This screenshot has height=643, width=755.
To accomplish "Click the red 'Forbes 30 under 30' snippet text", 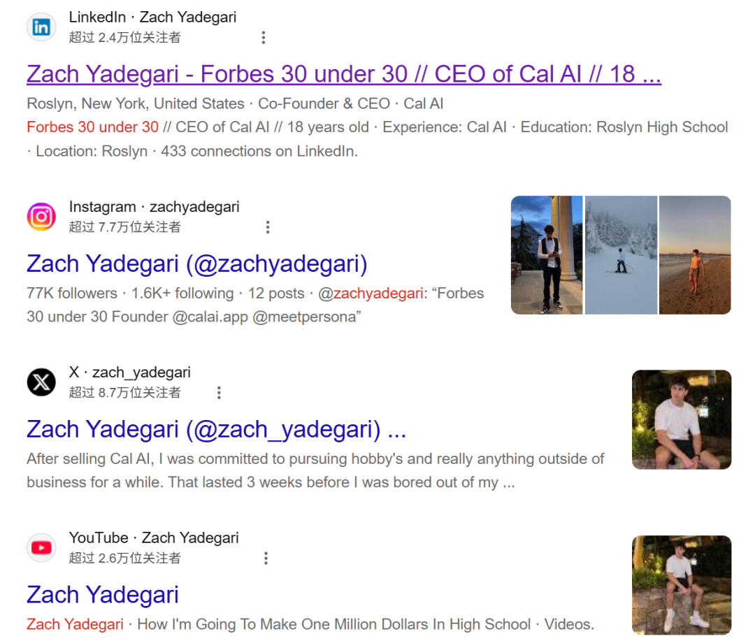I will click(92, 127).
